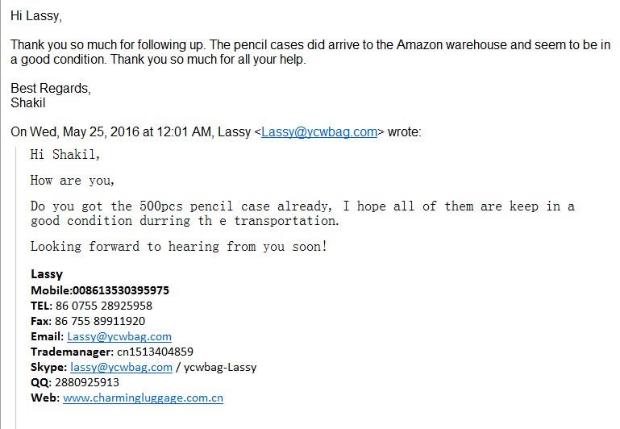The height and width of the screenshot is (429, 620).
Task: Click the sender name 'Shakil' signature
Action: 28,102
